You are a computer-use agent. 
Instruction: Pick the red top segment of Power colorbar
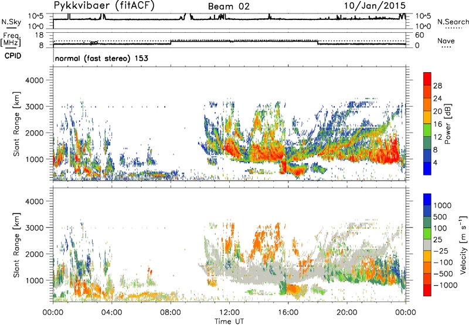pos(427,79)
